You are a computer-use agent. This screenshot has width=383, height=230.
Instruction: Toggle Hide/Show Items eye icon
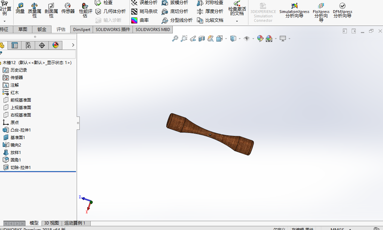tap(247, 39)
